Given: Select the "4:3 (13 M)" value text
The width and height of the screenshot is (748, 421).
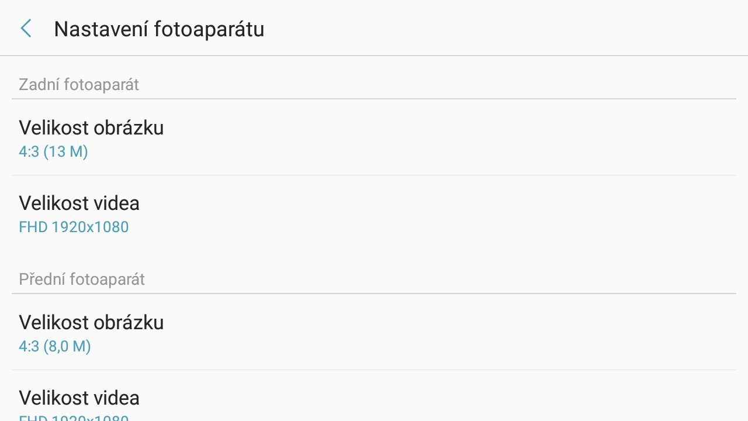Looking at the screenshot, I should [53, 152].
